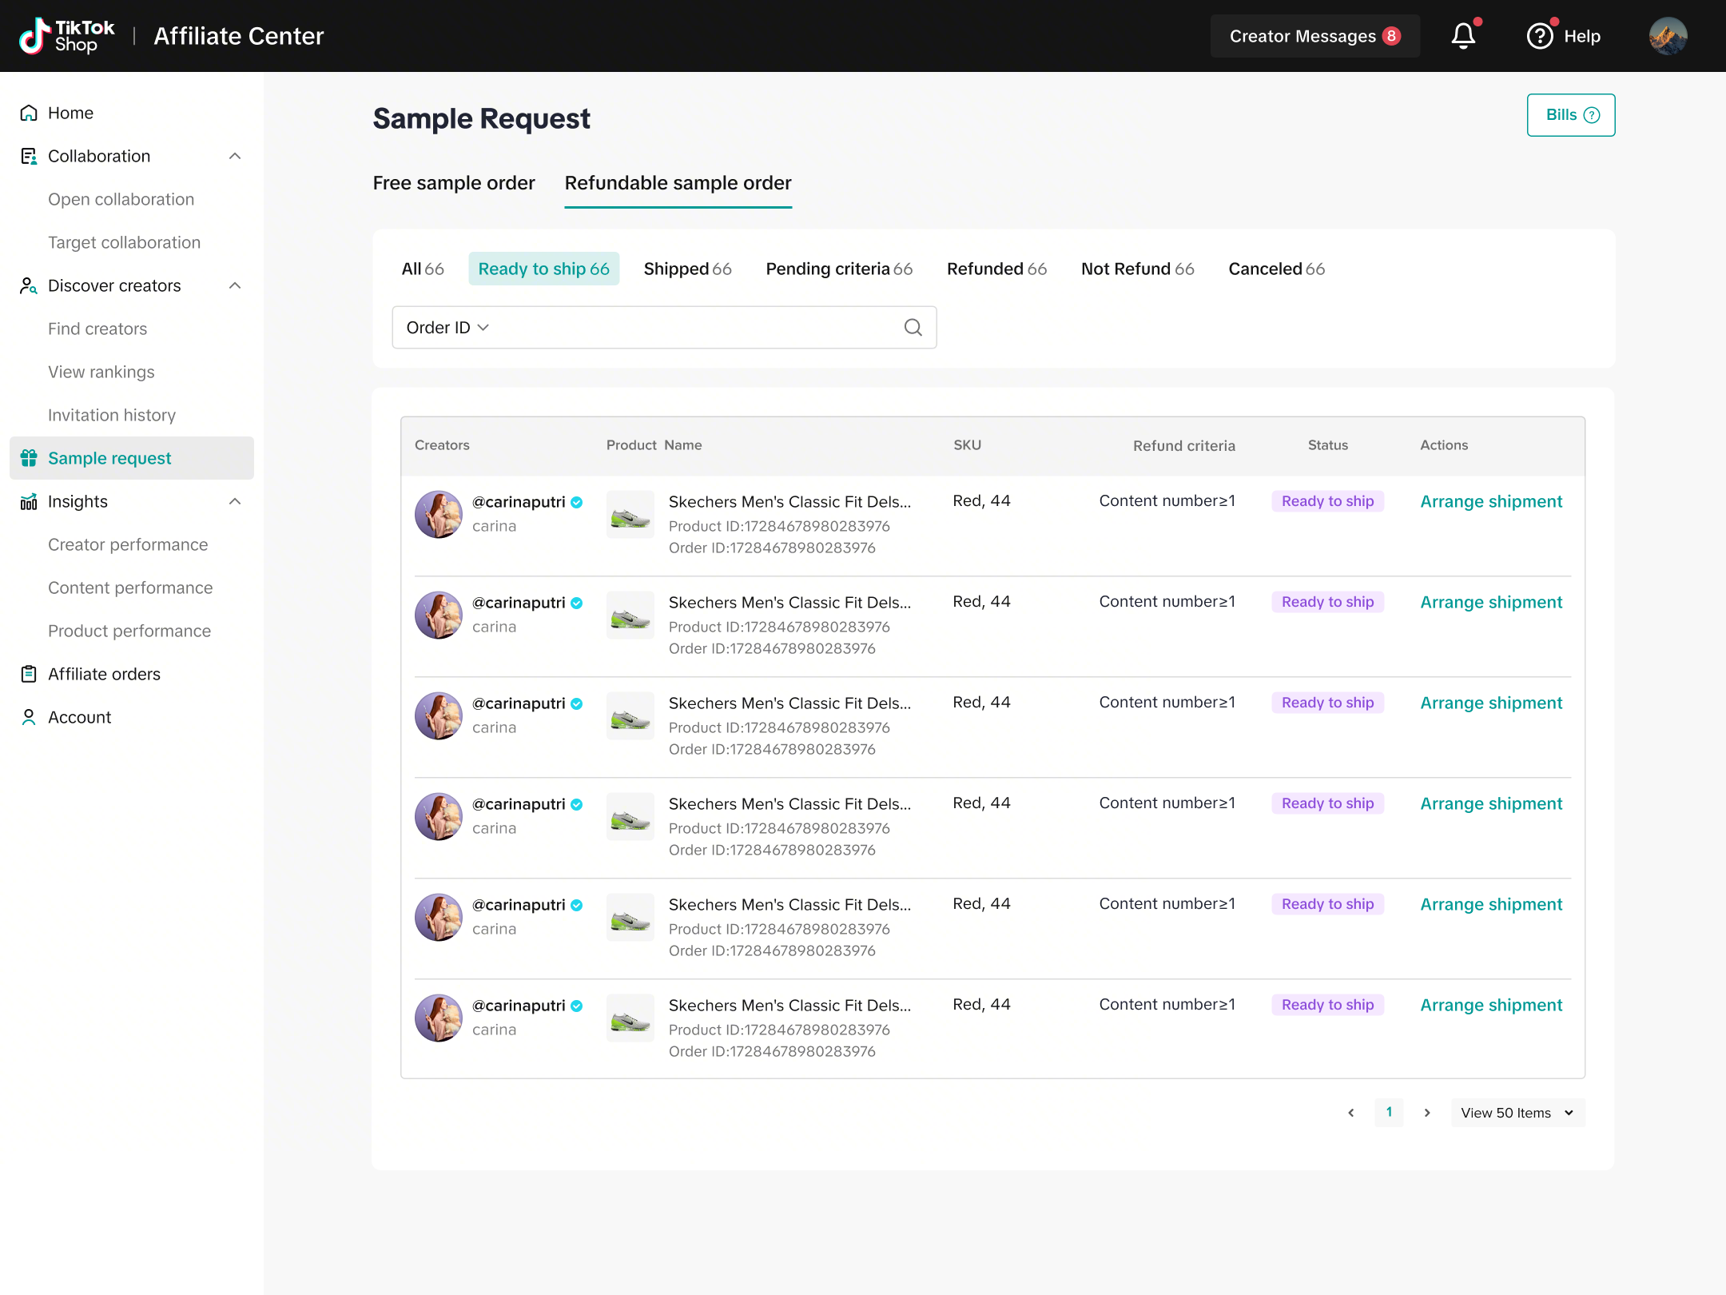
Task: Go to Account in sidebar
Action: [x=79, y=717]
